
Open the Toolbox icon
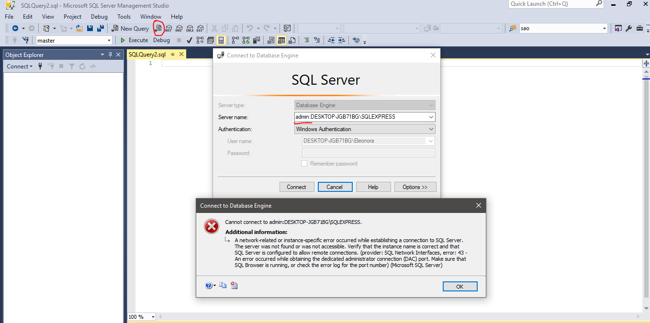tap(640, 28)
